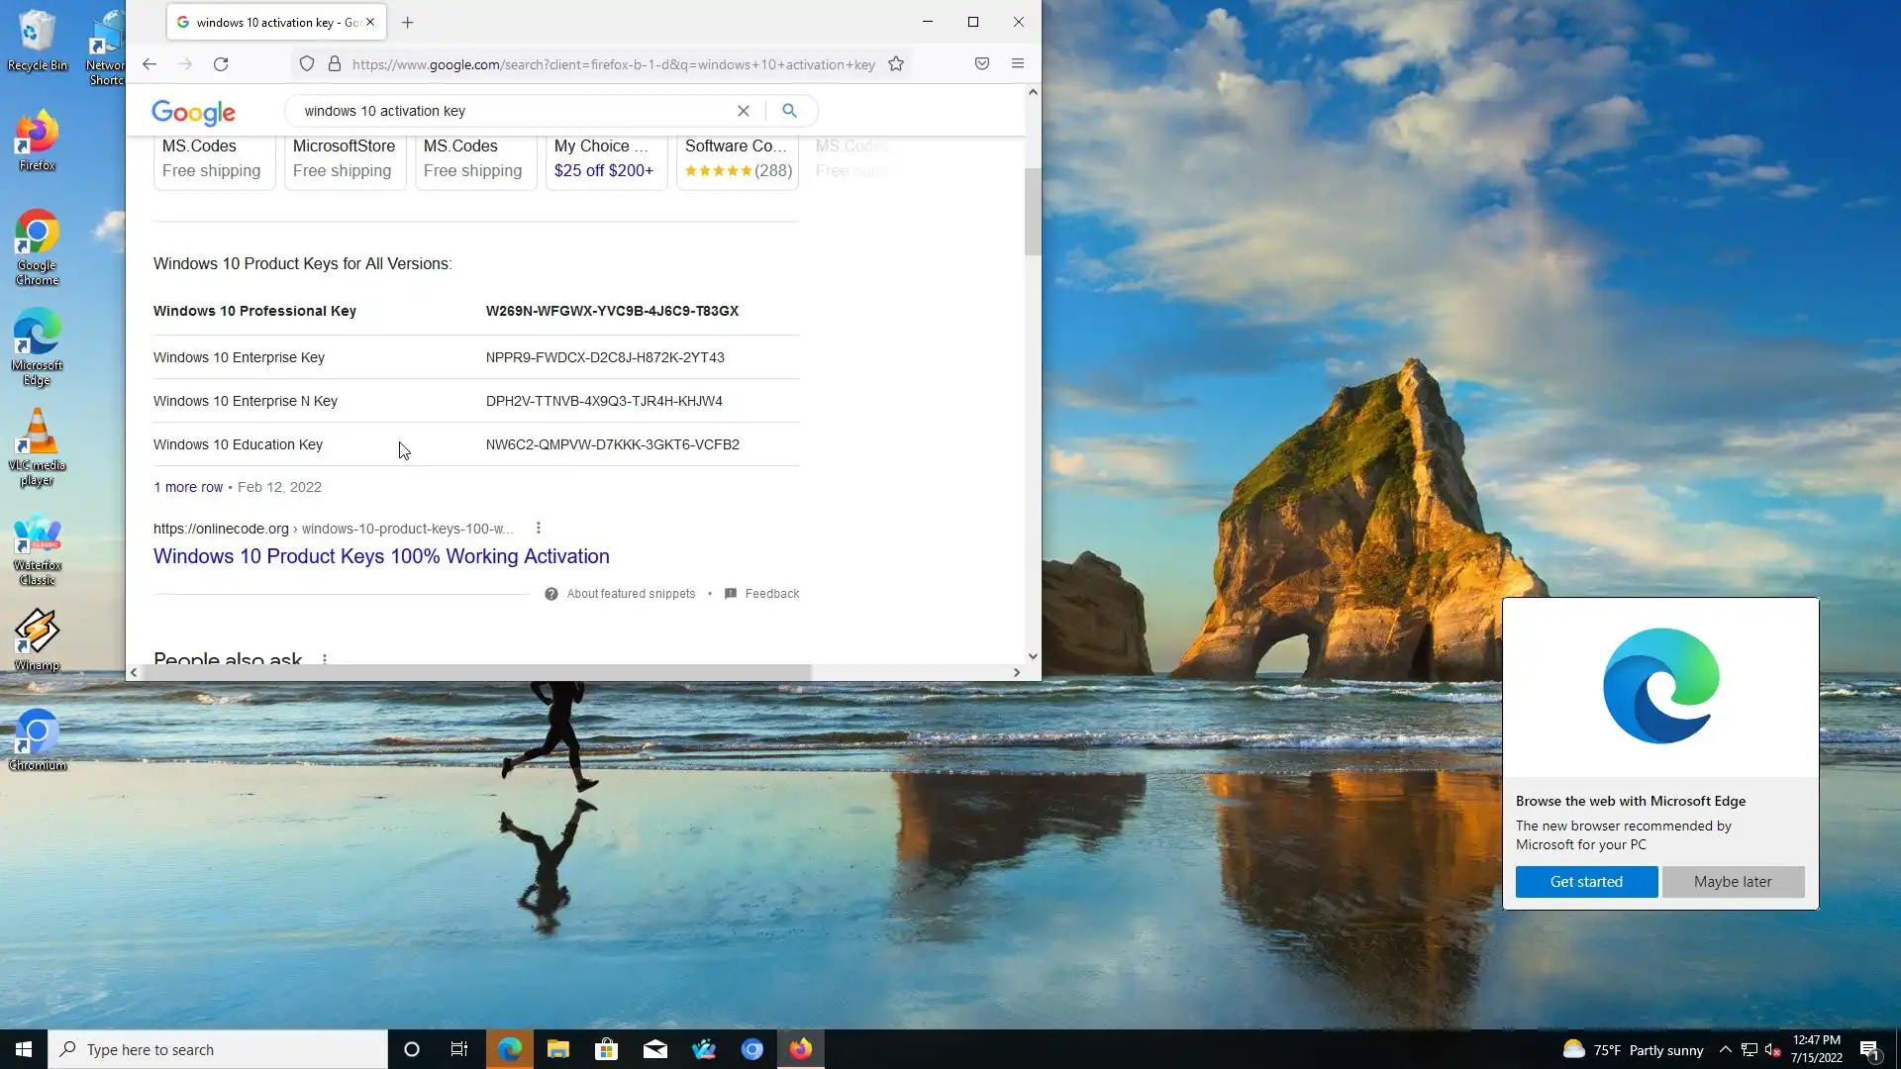Open Firefox hamburger application menu
Viewport: 1901px width, 1069px height.
[1017, 64]
